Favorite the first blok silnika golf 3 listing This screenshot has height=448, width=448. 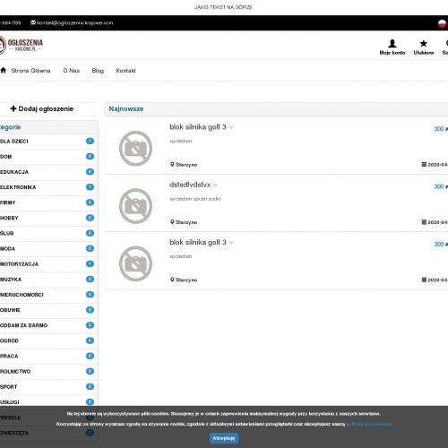tap(231, 127)
